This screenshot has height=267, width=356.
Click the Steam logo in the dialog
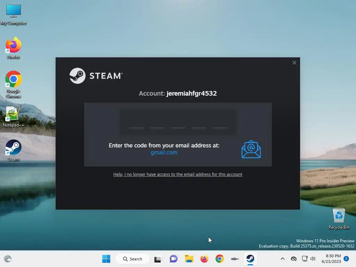click(x=96, y=76)
